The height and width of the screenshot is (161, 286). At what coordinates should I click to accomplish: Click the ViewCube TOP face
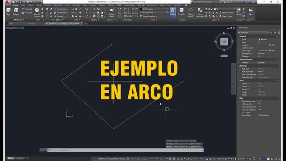click(224, 42)
